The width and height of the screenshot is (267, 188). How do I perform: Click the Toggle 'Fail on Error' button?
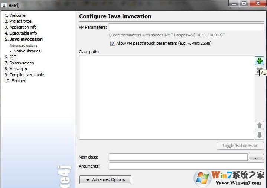coord(240,146)
